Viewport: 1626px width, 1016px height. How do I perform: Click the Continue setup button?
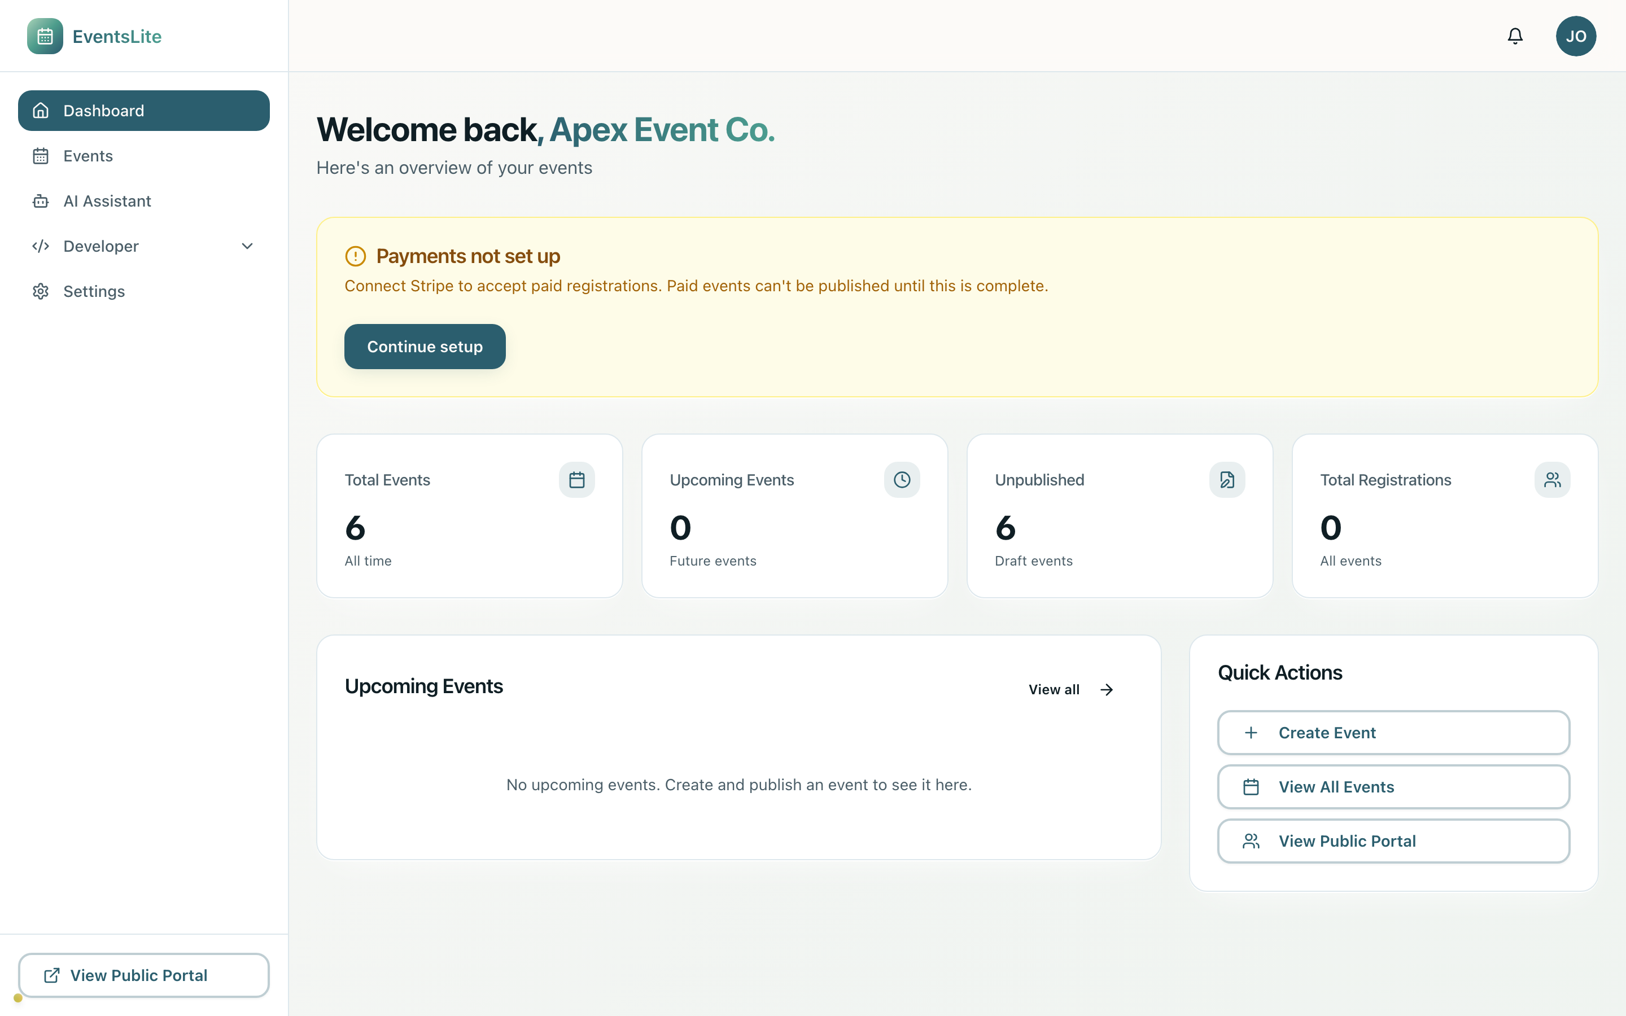point(425,347)
